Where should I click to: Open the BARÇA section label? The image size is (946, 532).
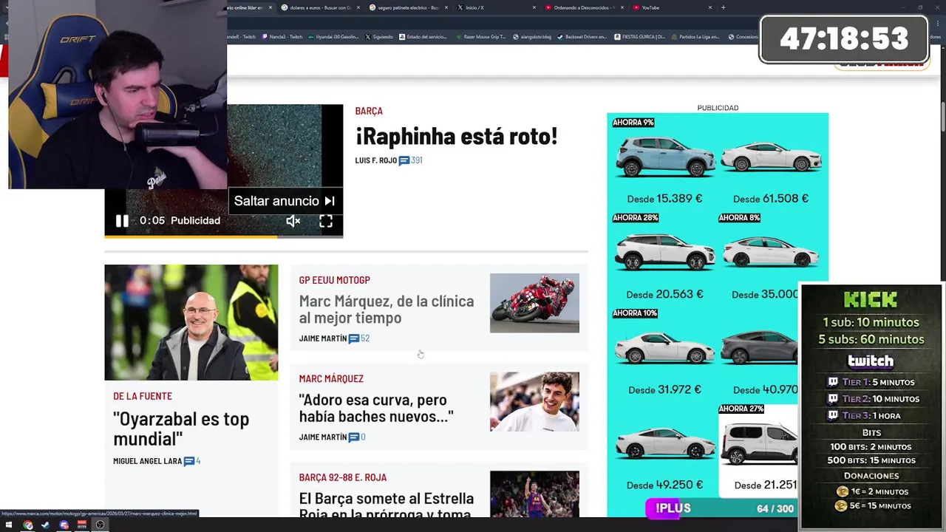(x=369, y=111)
